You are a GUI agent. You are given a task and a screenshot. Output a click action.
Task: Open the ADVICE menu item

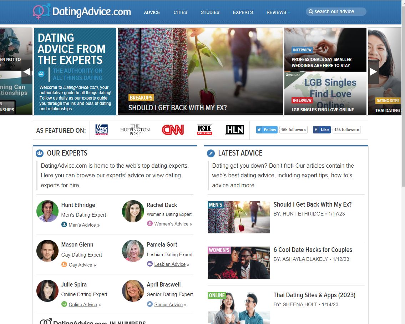tap(152, 12)
